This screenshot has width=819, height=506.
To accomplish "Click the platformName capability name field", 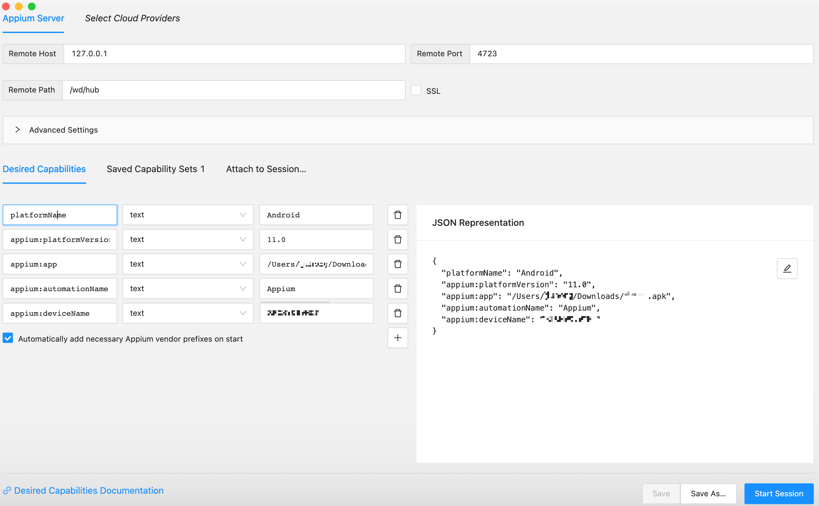I will [60, 215].
